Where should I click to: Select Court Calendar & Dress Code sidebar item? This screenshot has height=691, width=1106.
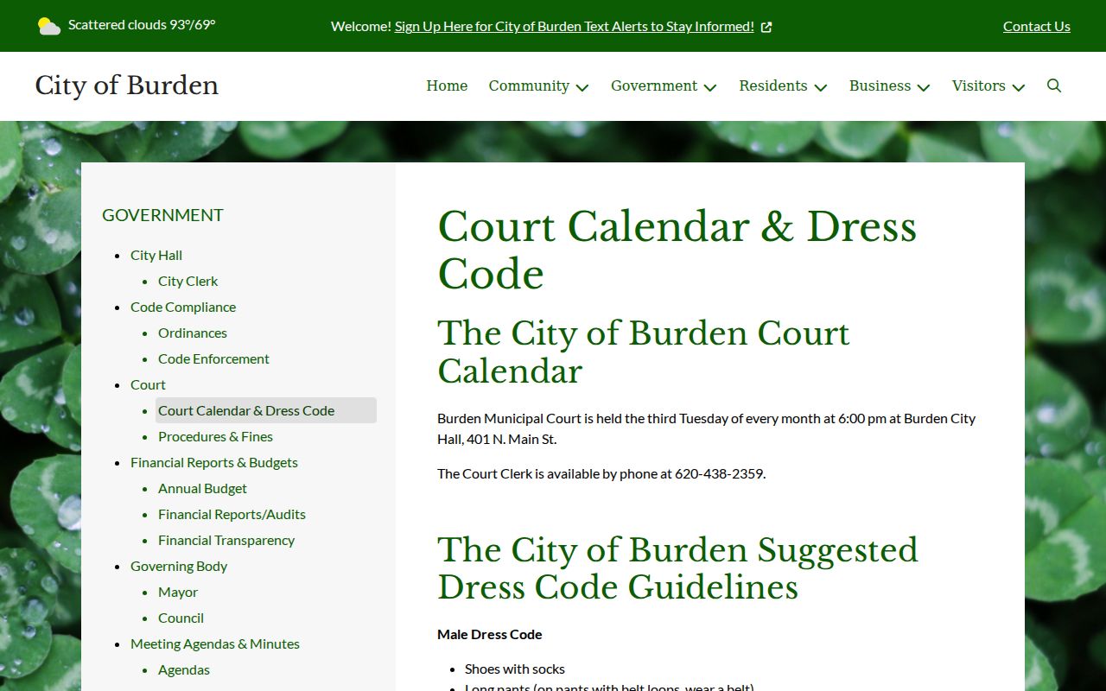coord(265,410)
